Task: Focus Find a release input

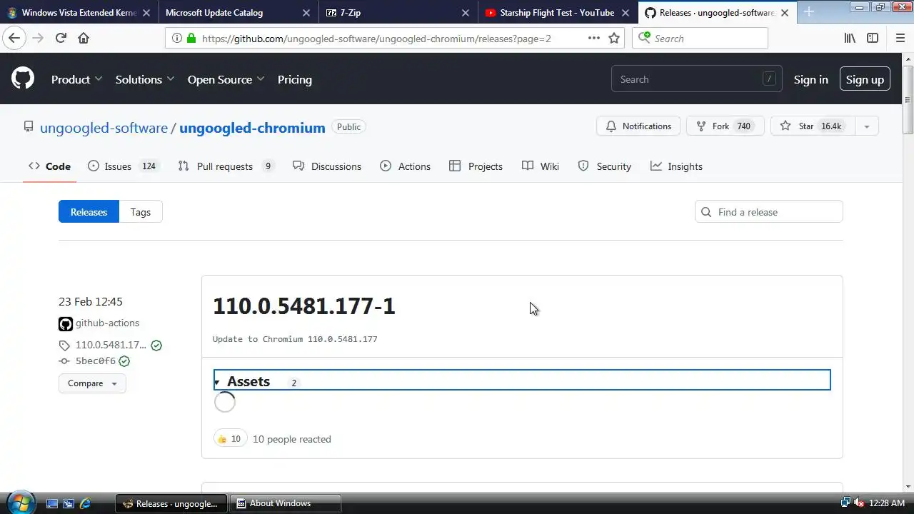Action: click(x=769, y=212)
